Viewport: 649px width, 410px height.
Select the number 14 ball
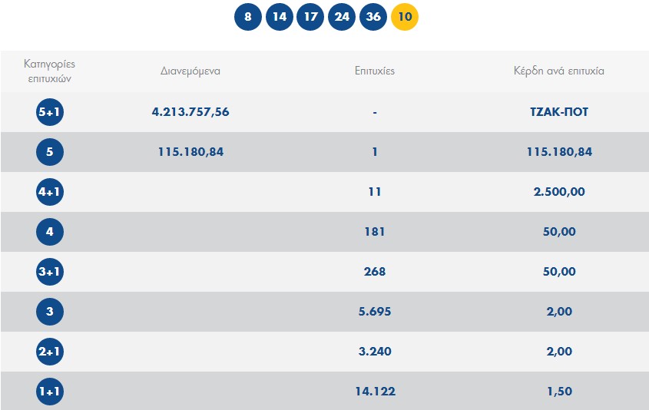coord(280,17)
